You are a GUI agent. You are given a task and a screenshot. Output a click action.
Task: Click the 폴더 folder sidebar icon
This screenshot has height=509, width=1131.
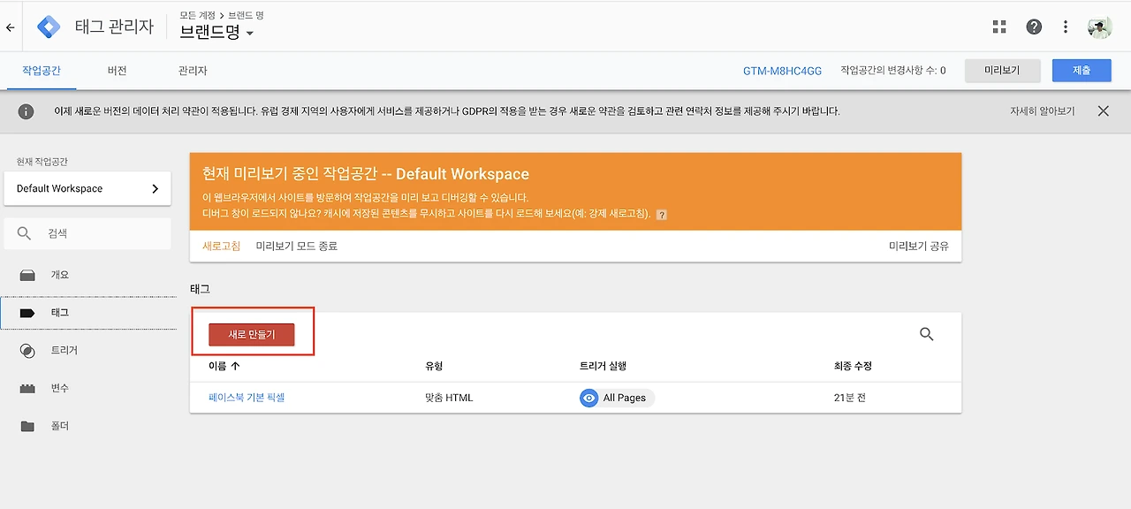click(x=27, y=426)
